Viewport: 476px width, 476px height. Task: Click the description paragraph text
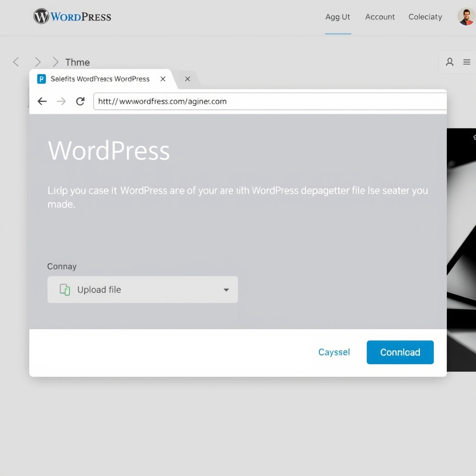(x=238, y=197)
